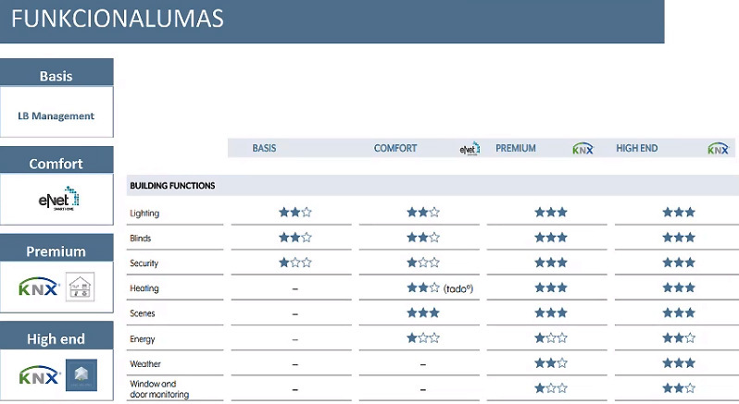This screenshot has width=739, height=404.
Task: Click the BUILDING FUNCTIONS section heading
Action: click(172, 186)
